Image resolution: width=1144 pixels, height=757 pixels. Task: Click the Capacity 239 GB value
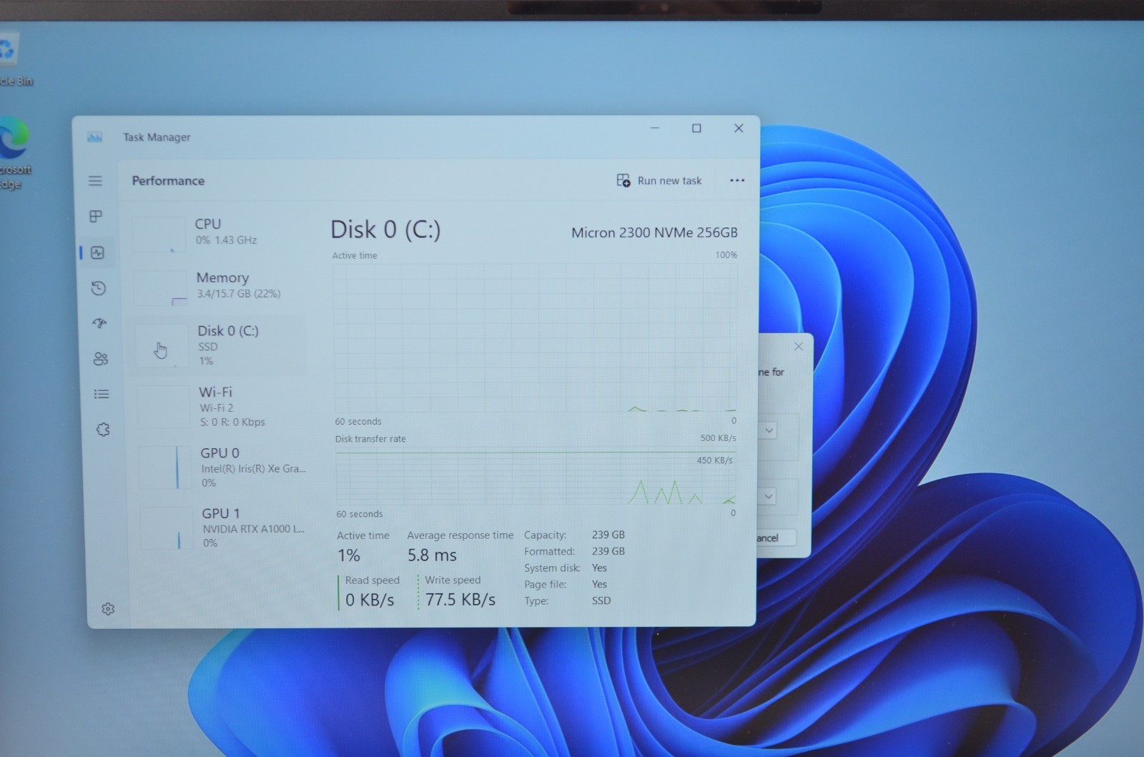pos(608,535)
